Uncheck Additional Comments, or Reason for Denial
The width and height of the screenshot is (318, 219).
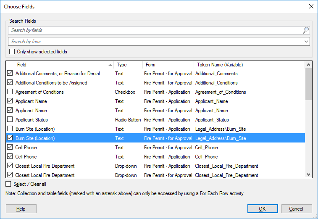coord(10,73)
